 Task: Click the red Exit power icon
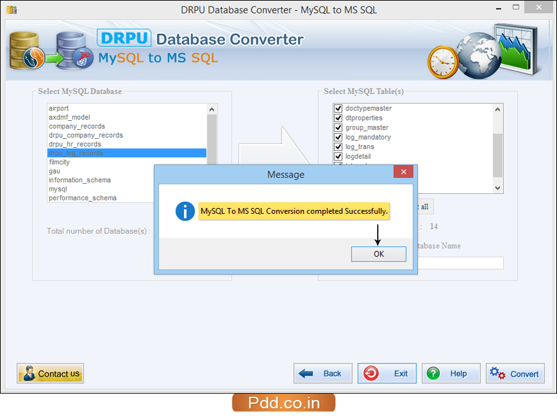click(x=371, y=373)
